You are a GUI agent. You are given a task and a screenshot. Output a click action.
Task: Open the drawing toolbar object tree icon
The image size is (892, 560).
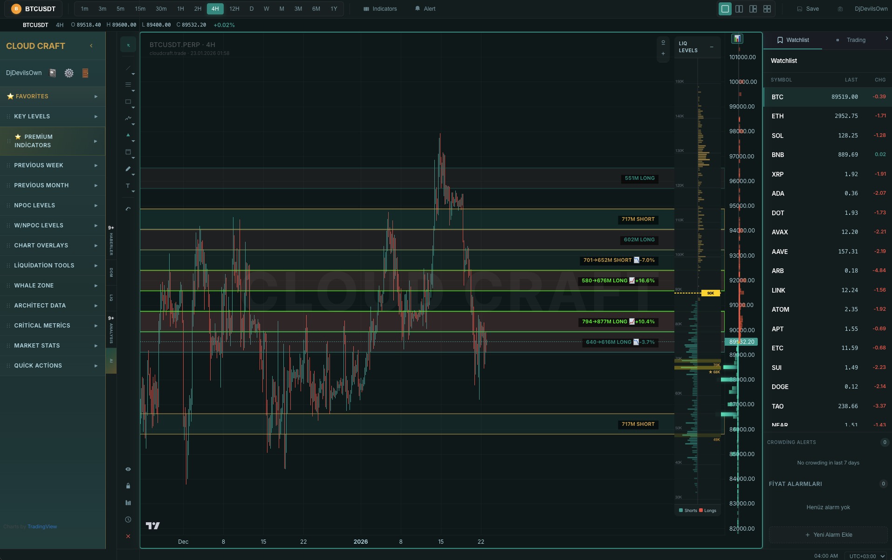coord(128,503)
